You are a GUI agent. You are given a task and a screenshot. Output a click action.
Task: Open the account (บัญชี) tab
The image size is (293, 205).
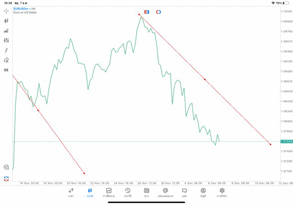[203, 192]
